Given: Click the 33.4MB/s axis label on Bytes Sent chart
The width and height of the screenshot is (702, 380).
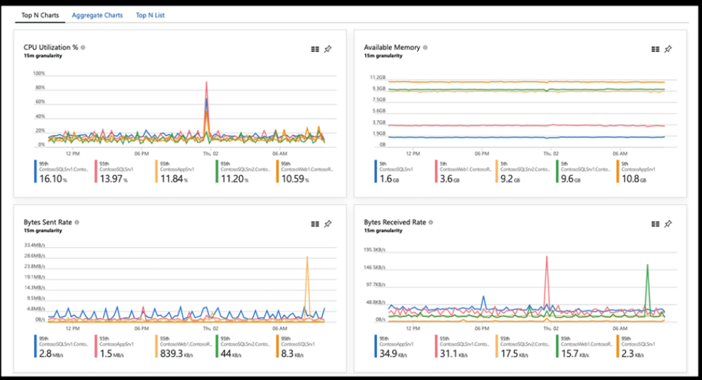Looking at the screenshot, I should [x=35, y=245].
